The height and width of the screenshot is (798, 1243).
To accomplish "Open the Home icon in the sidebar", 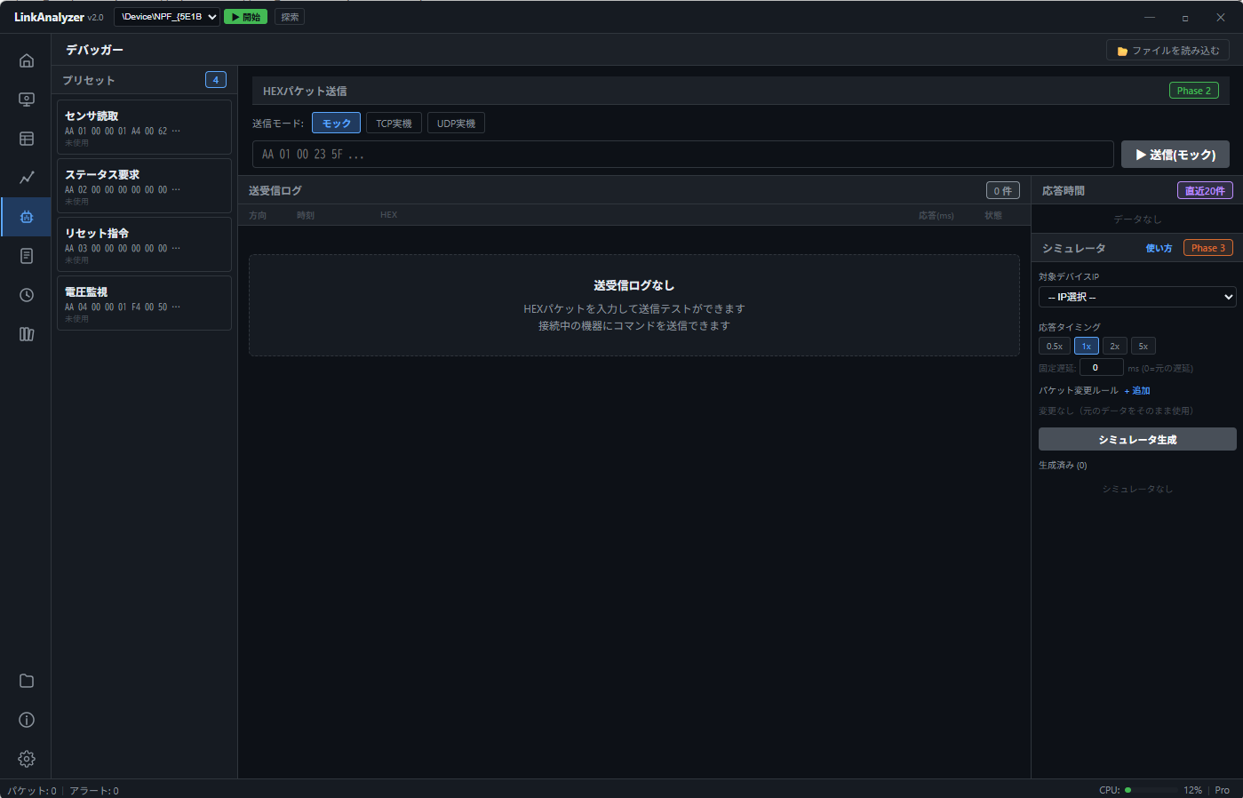I will point(27,60).
